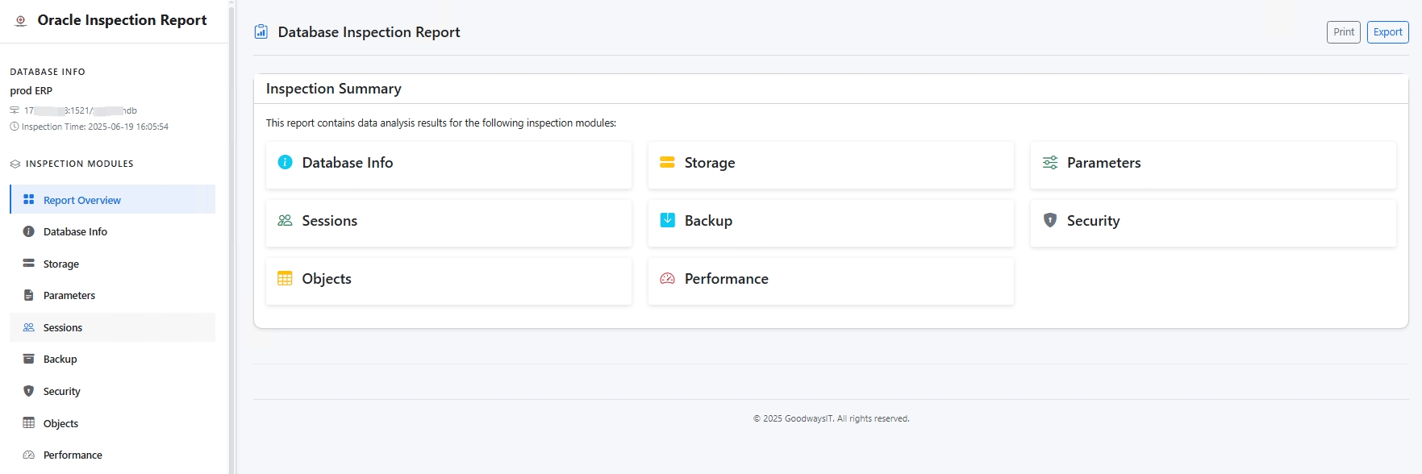Click the sidebar Storage disk icon
Viewport: 1422px width, 474px height.
pyautogui.click(x=29, y=263)
